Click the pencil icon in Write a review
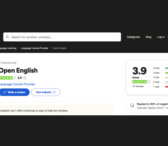This screenshot has width=168, height=146. coord(5,92)
